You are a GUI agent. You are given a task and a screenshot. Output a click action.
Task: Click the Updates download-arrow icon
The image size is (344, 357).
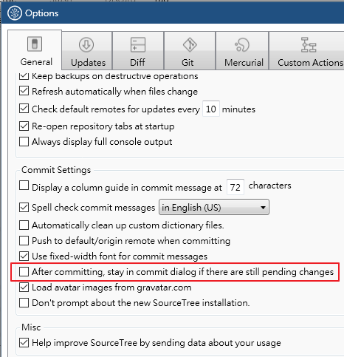click(x=86, y=44)
